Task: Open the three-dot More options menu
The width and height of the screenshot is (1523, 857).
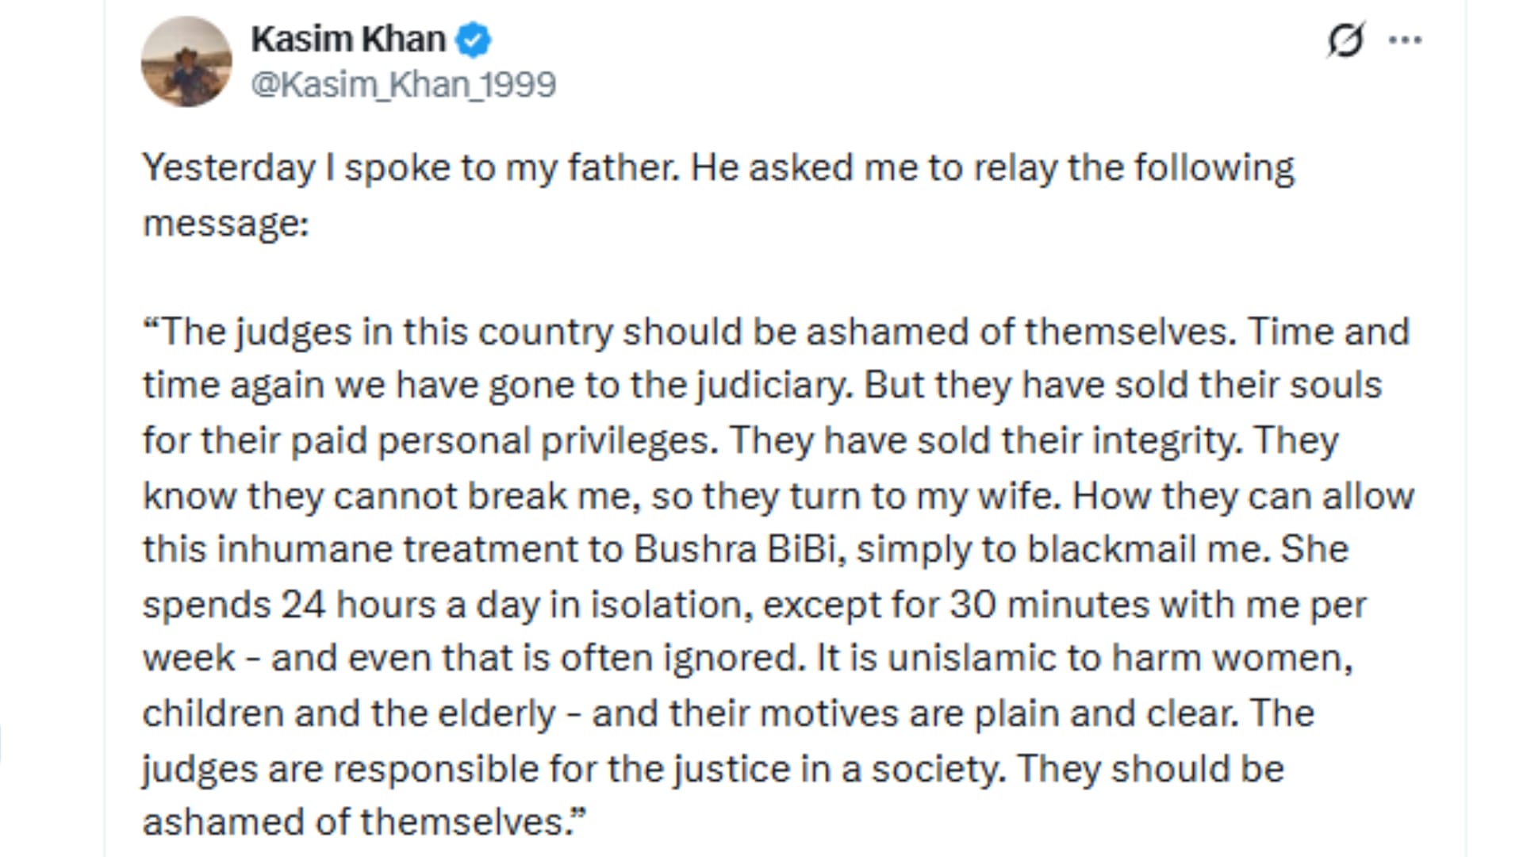Action: (x=1406, y=40)
